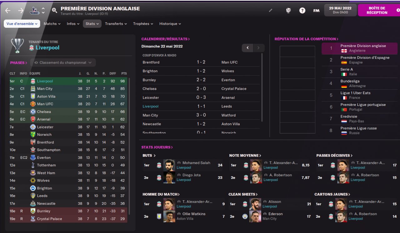400x233 pixels.
Task: Click the Spain flag in the reputation list
Action: (x=344, y=63)
